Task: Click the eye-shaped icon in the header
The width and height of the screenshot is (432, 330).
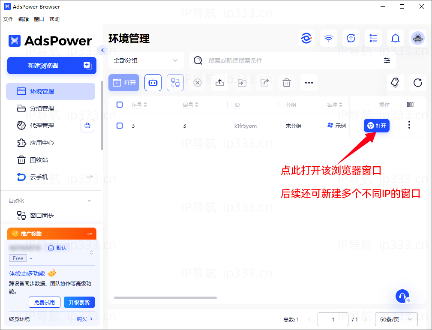Action: [x=306, y=38]
